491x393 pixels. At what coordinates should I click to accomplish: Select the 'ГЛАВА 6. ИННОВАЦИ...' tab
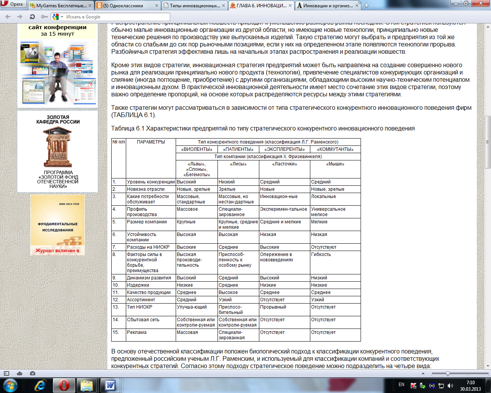tap(261, 6)
